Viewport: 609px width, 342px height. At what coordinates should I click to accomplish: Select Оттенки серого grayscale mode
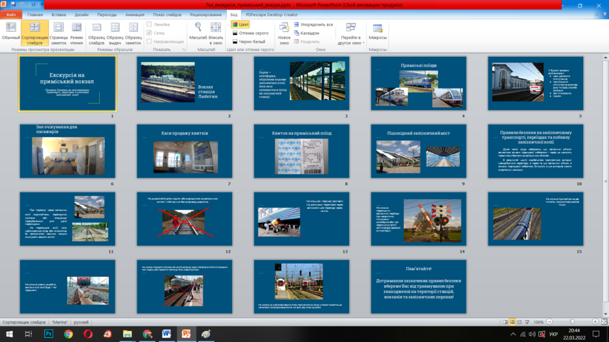[251, 33]
